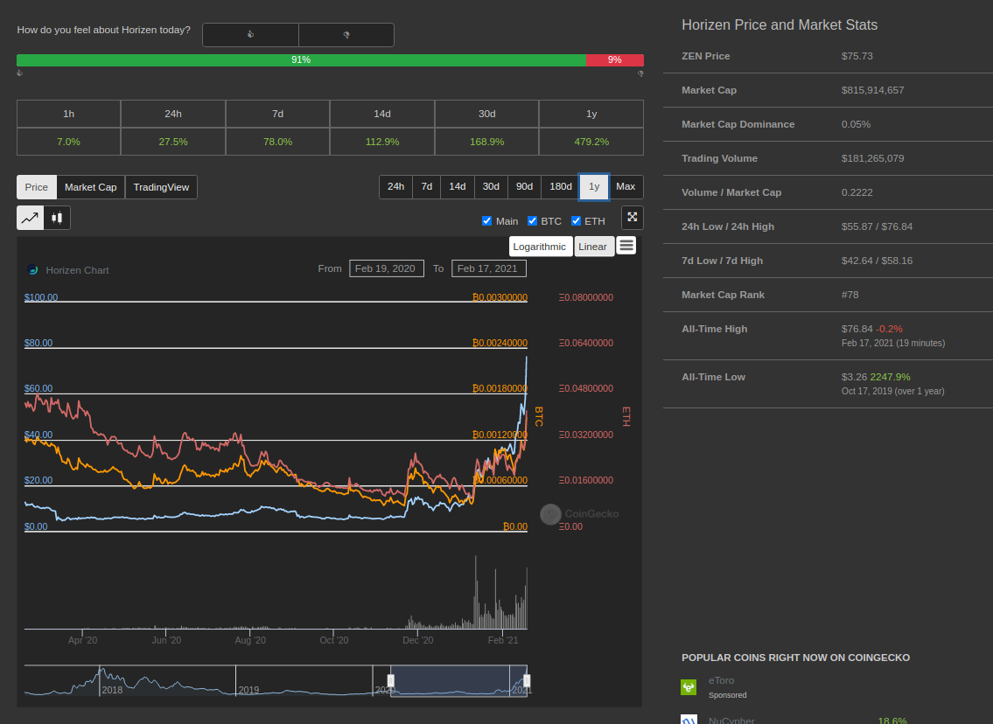The height and width of the screenshot is (724, 993).
Task: Click the All-Time High value $76.84
Action: pyautogui.click(x=857, y=329)
